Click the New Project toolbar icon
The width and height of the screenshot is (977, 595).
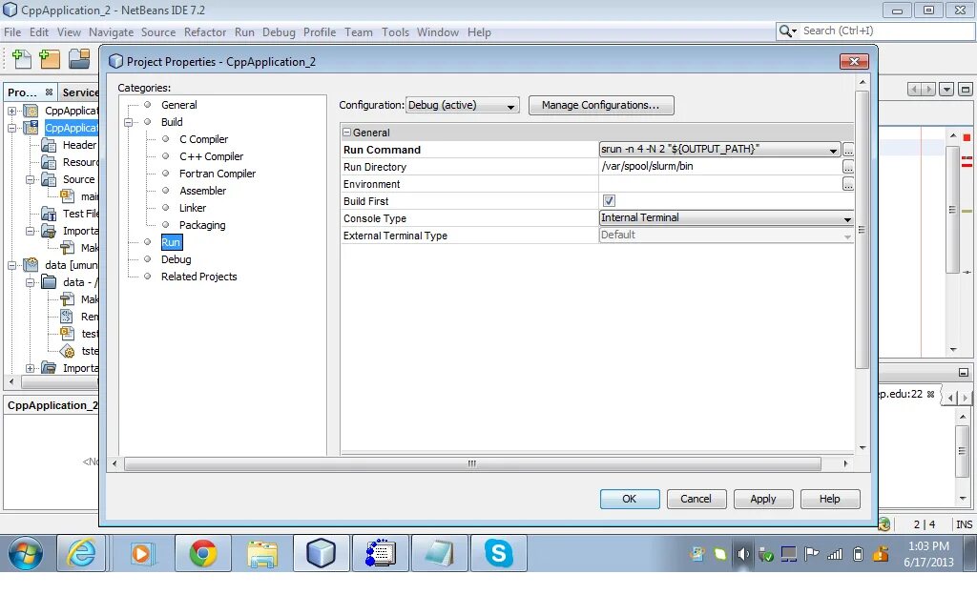pos(50,59)
